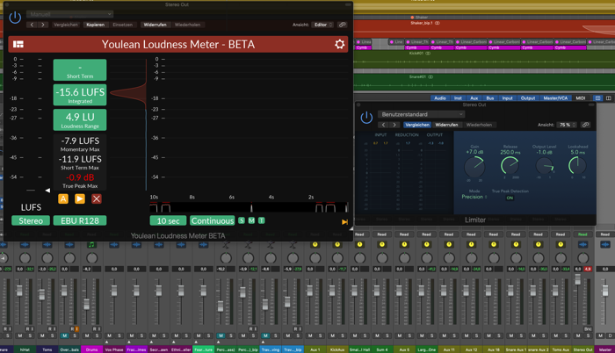This screenshot has width=615, height=353.
Task: Open the Youlean view layout icon
Action: tap(18, 44)
